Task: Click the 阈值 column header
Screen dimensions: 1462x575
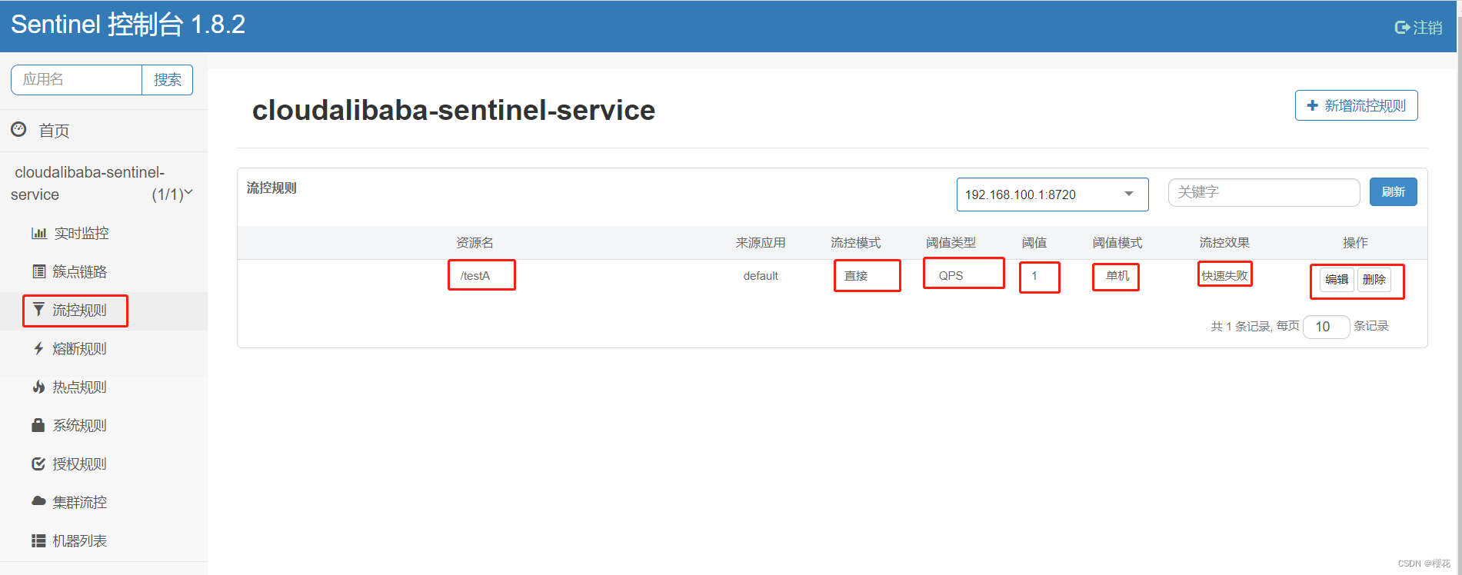Action: coord(1034,243)
